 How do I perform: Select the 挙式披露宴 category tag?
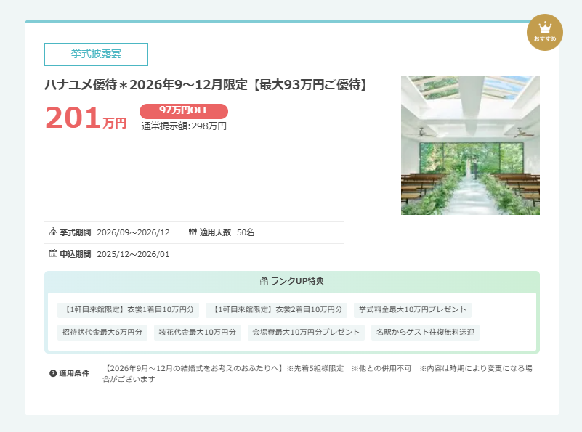click(x=96, y=54)
